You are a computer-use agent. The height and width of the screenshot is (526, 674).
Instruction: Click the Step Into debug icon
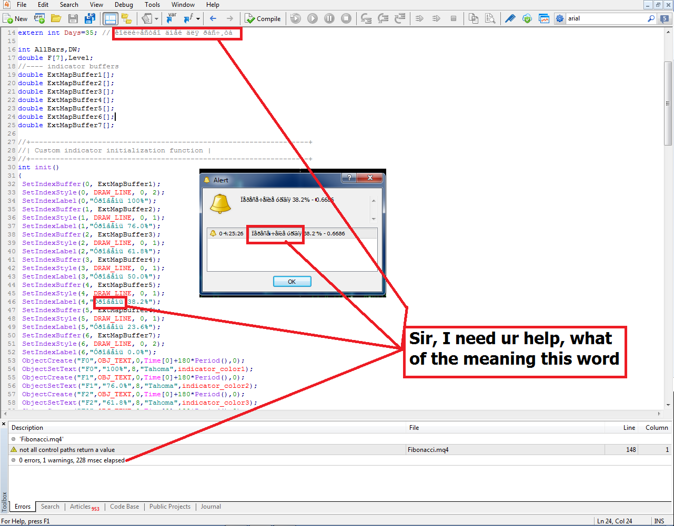click(x=366, y=18)
